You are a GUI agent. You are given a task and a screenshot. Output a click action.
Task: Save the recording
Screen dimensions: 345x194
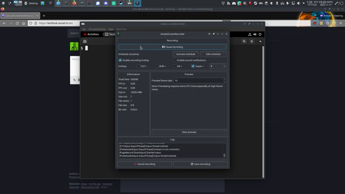(x=201, y=164)
